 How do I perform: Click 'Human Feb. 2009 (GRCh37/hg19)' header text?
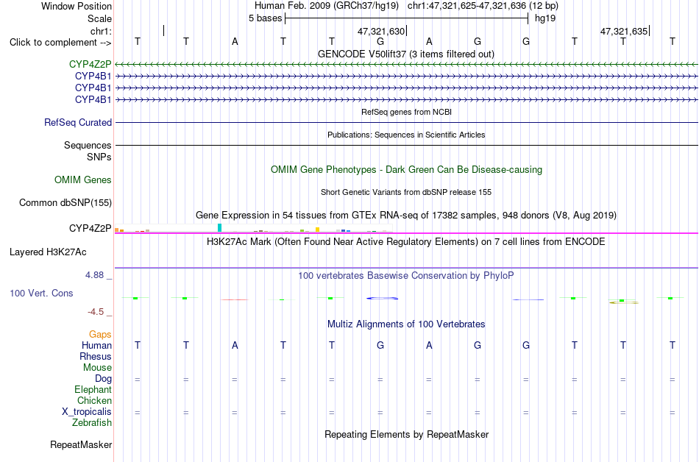click(x=326, y=6)
